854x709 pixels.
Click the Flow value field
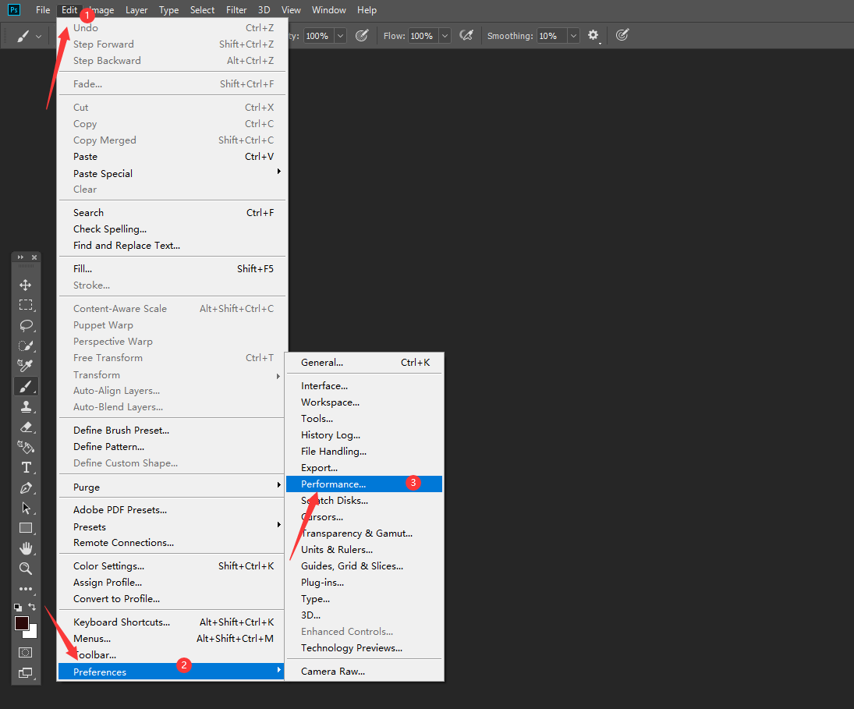[423, 36]
